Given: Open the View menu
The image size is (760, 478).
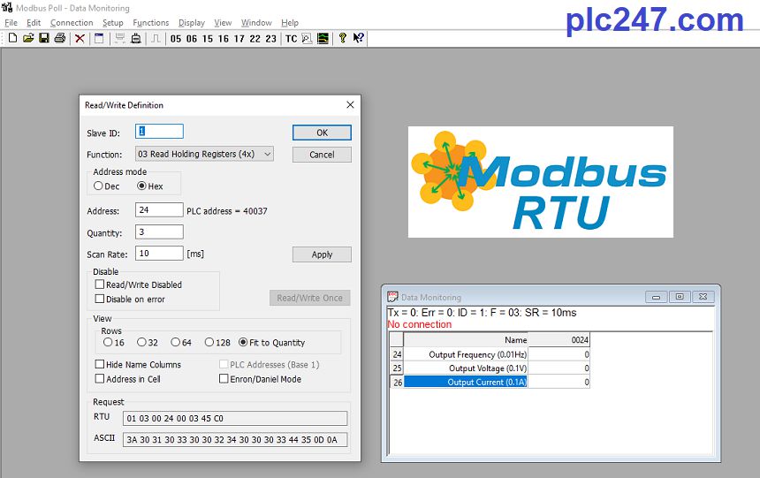Looking at the screenshot, I should 223,23.
